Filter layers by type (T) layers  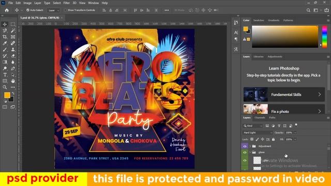click(x=279, y=126)
